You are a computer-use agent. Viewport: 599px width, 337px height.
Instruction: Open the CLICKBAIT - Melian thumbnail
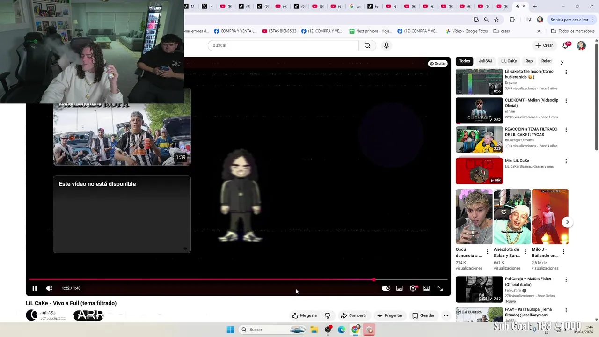pyautogui.click(x=479, y=110)
